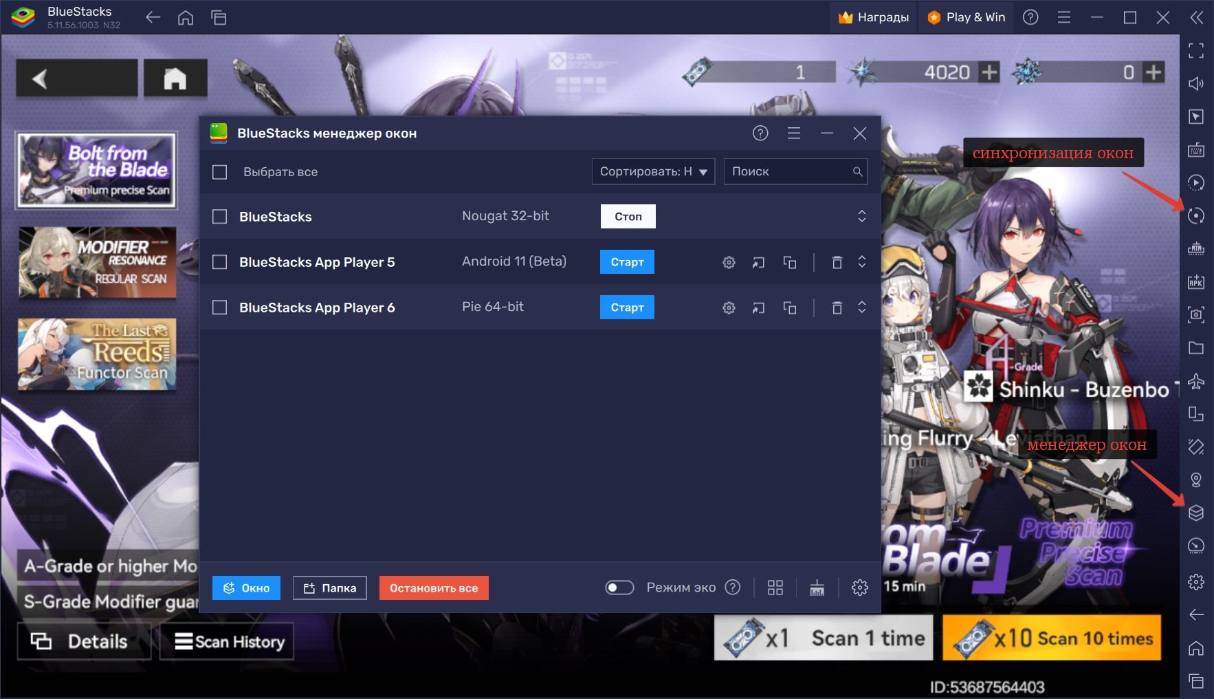The image size is (1214, 699).
Task: Open BlueStacks settings gear in sidebar
Action: click(1196, 581)
